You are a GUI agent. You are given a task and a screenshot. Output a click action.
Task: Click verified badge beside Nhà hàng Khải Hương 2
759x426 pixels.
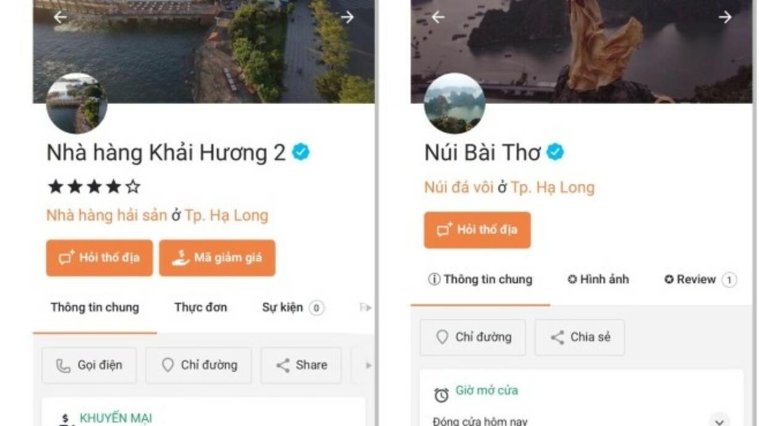(301, 152)
